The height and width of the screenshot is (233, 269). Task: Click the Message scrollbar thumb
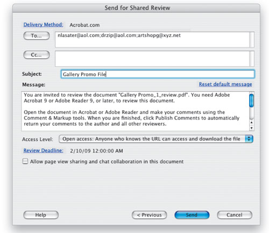pos(252,101)
